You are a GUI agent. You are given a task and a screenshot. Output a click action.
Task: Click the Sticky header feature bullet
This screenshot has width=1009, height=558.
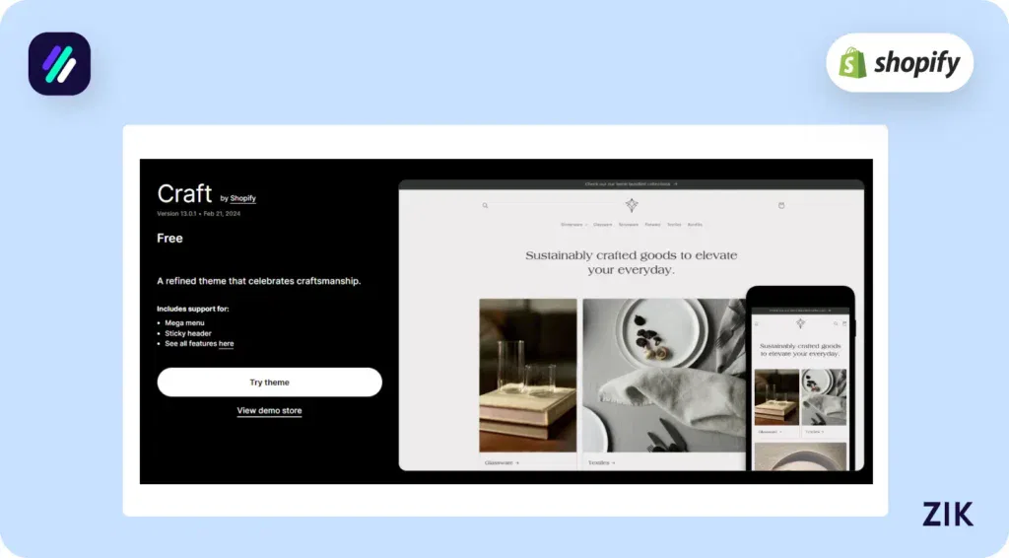188,333
